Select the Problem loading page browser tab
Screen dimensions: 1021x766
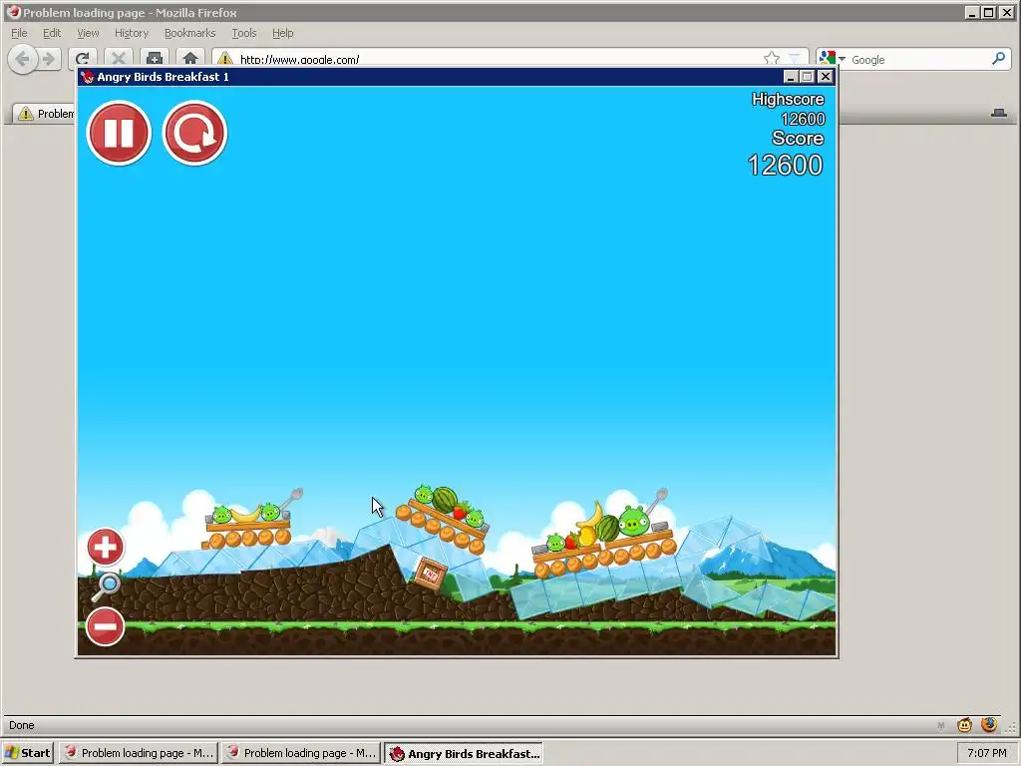tap(44, 114)
